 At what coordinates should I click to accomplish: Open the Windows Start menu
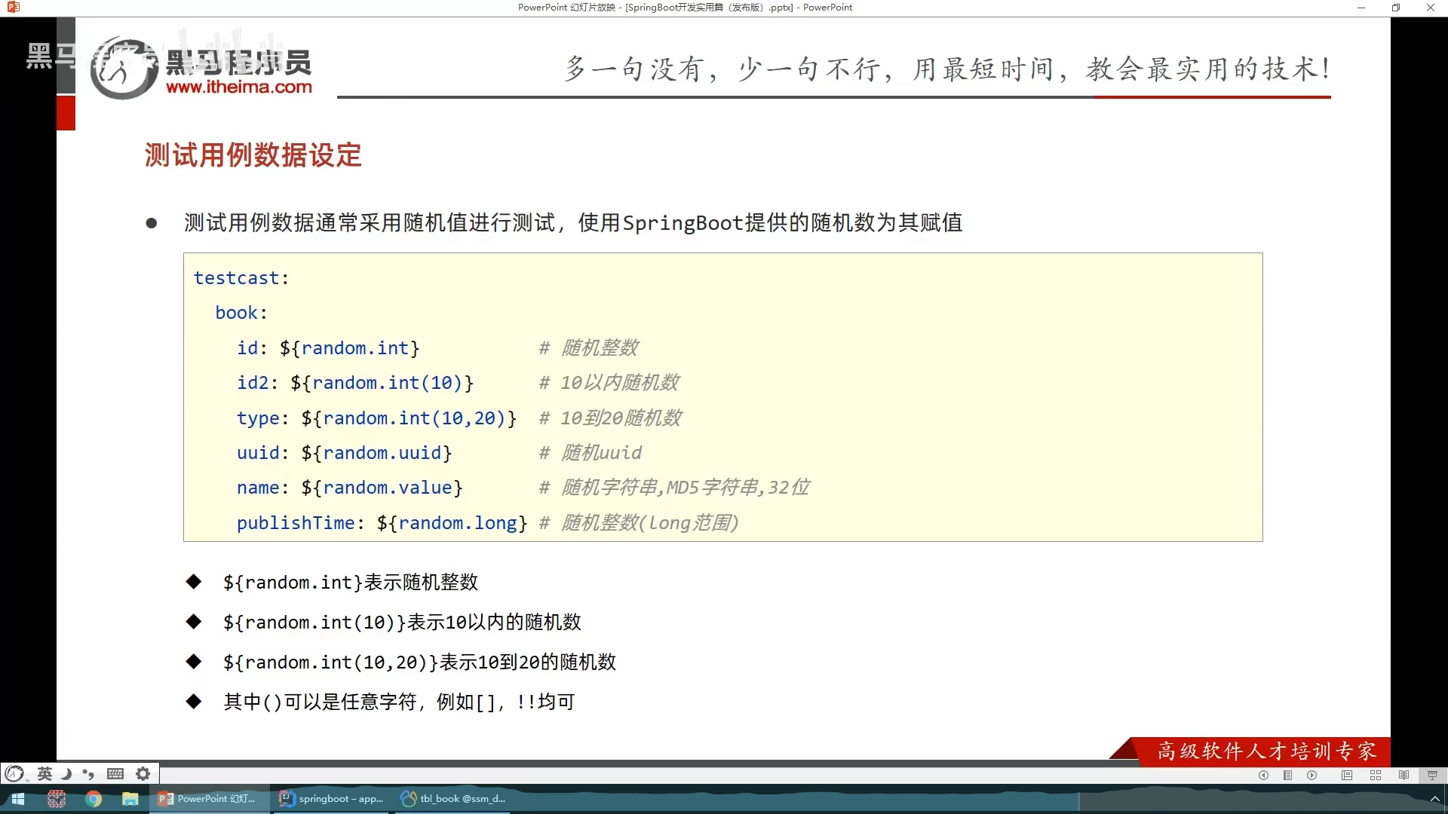(17, 799)
